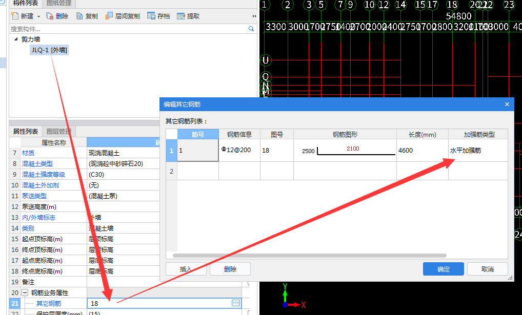Click the 取消 button in the dialog

coord(487,269)
